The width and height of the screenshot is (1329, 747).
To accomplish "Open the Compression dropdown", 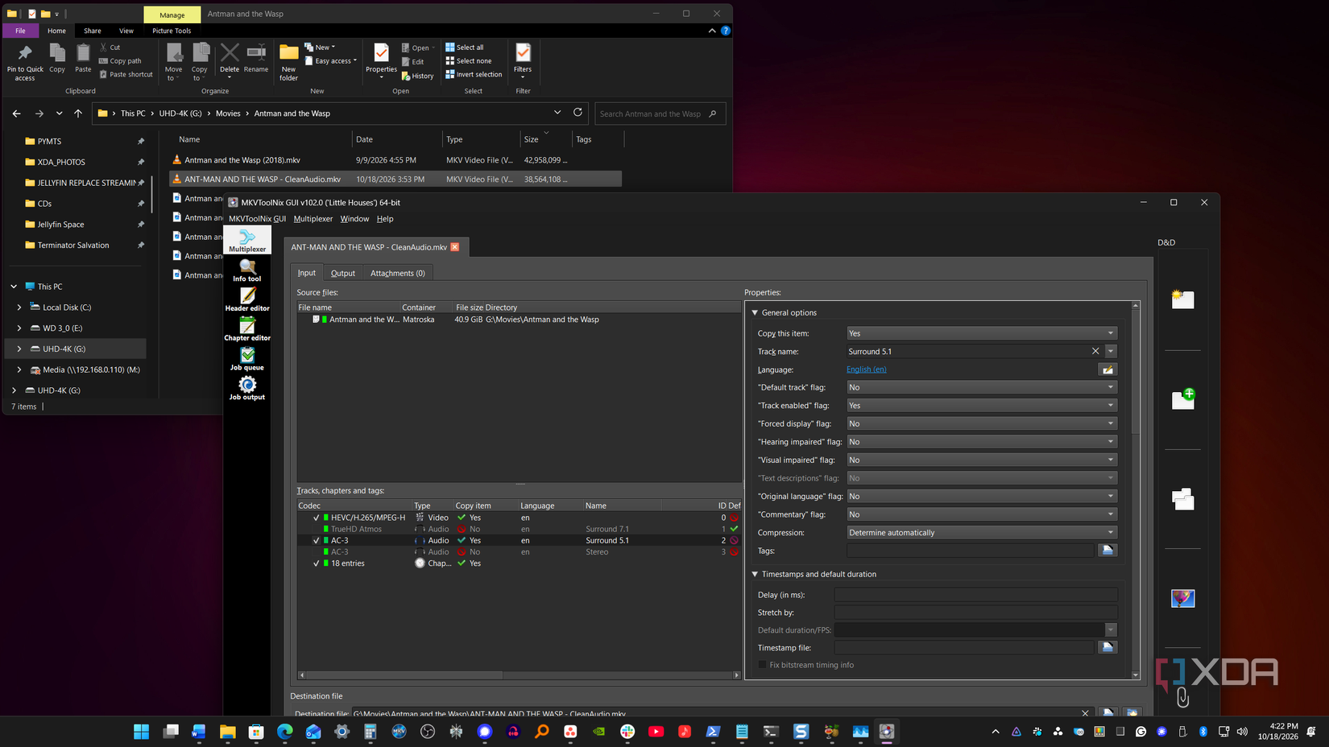I will click(x=982, y=532).
